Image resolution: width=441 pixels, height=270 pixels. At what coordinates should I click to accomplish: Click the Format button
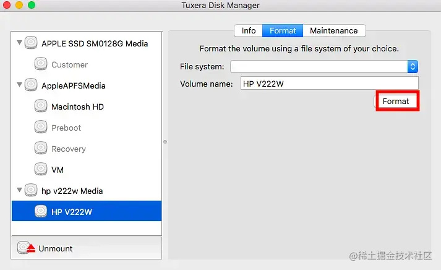(x=396, y=102)
